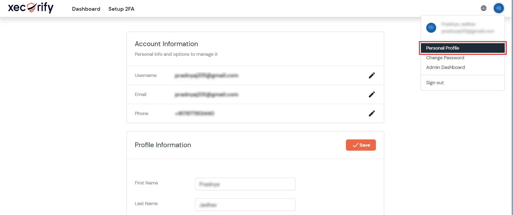Image resolution: width=513 pixels, height=215 pixels.
Task: Sign out of the account
Action: 435,83
